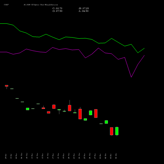Click the 04 Dec date axis label
The height and width of the screenshot is (164, 164).
click(116, 156)
